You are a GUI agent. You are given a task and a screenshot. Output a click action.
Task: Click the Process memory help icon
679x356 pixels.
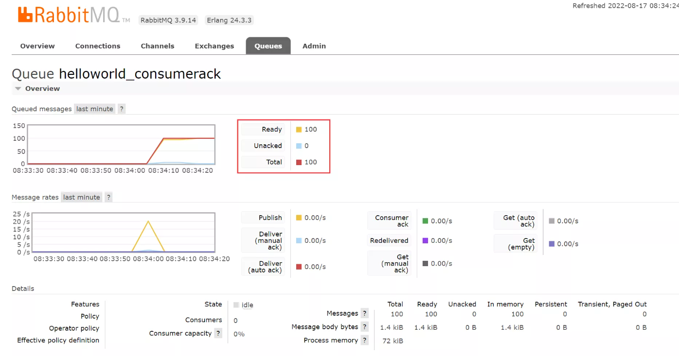tap(365, 340)
